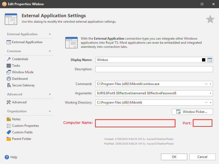
Task: Click the Window Picker button
Action: click(192, 112)
